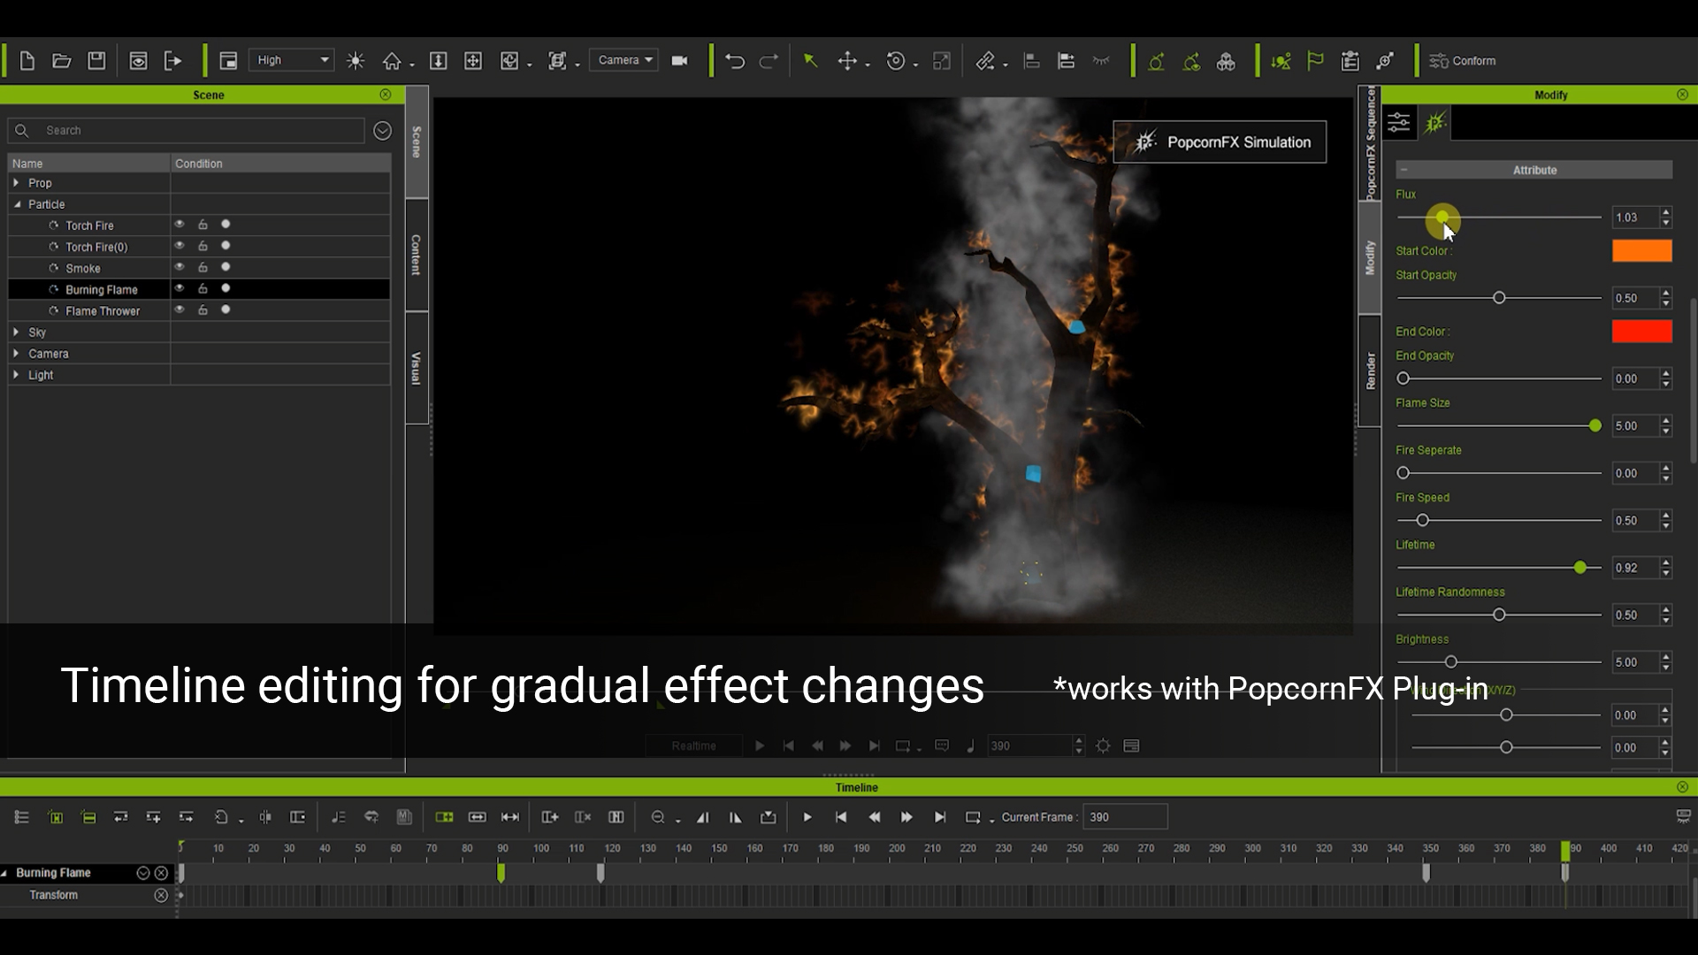Click the sun light toolbar icon
1698x955 pixels.
(356, 61)
